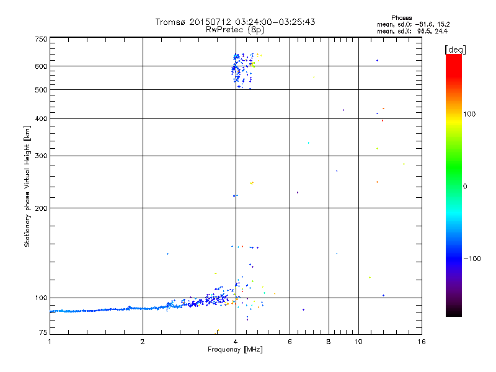Click the y-axis tick label '600'
This screenshot has height=372, width=496.
pos(41,66)
